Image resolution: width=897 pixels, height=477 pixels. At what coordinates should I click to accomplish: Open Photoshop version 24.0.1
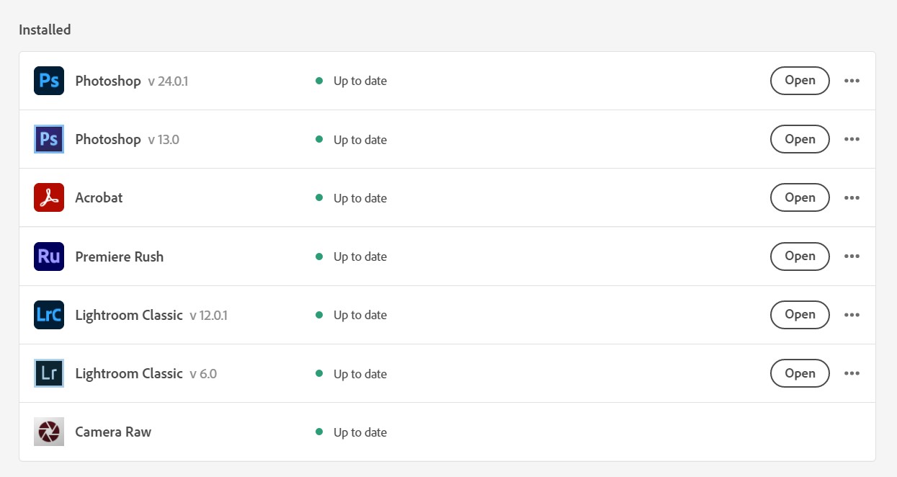point(799,81)
